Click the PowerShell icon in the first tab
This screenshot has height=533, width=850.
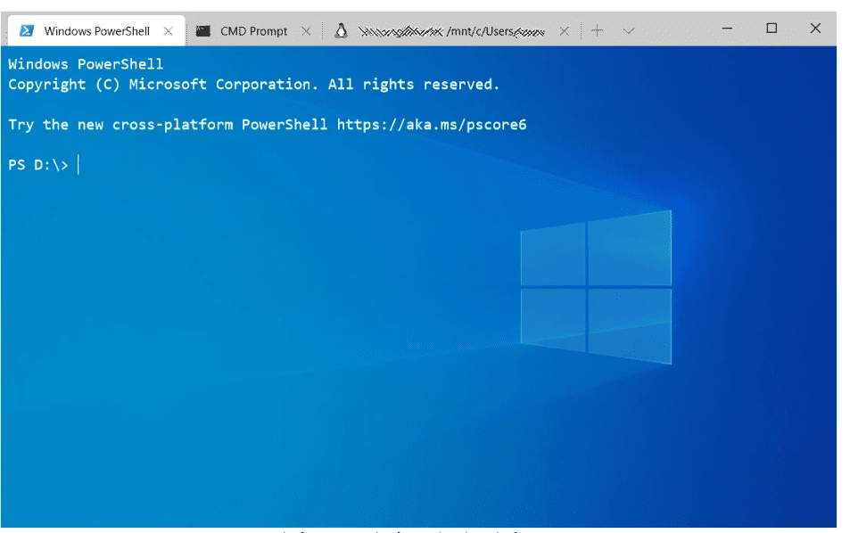(x=27, y=31)
